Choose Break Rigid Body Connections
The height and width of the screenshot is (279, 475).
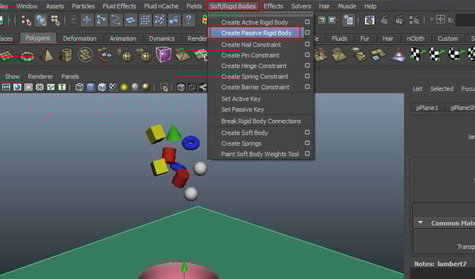(261, 121)
